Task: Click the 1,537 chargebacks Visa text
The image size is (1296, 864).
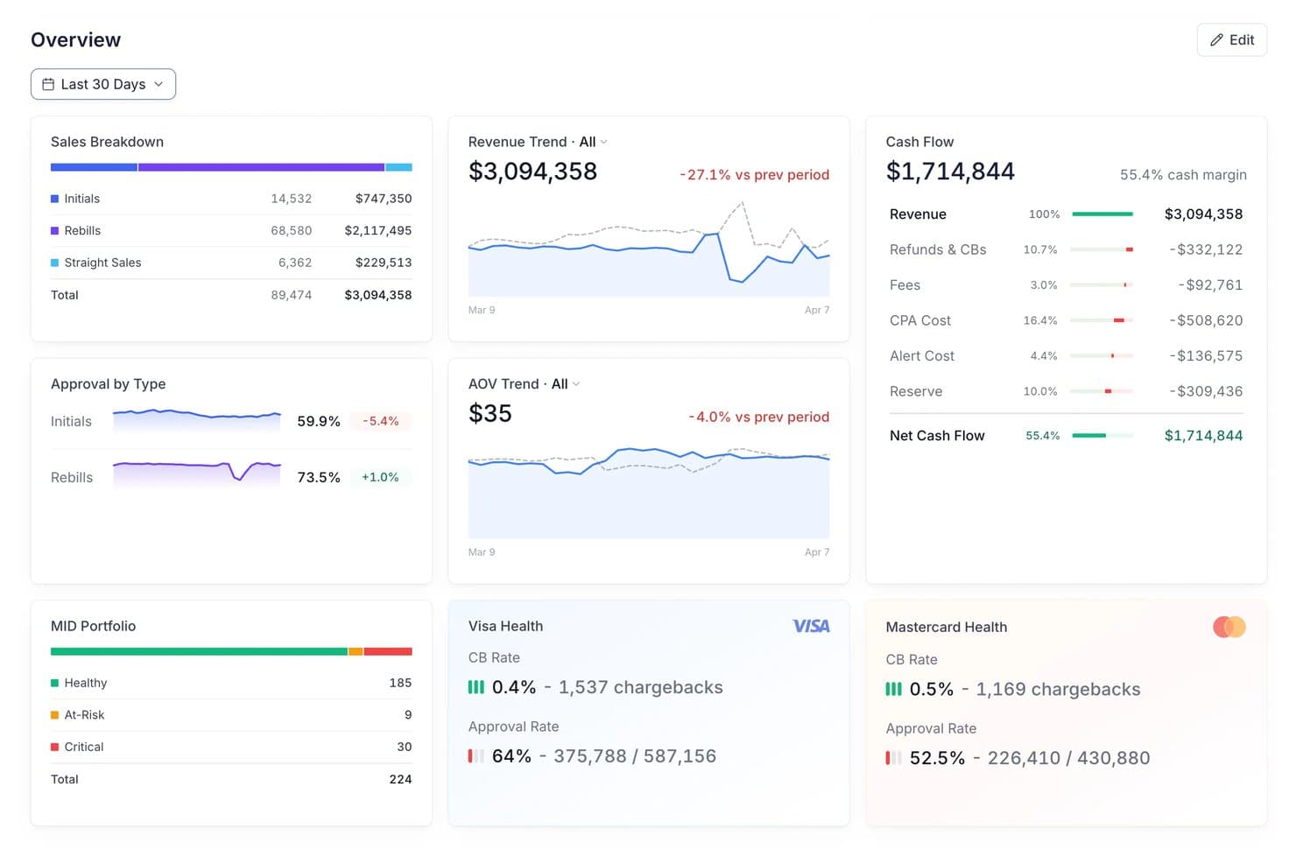Action: (x=641, y=687)
